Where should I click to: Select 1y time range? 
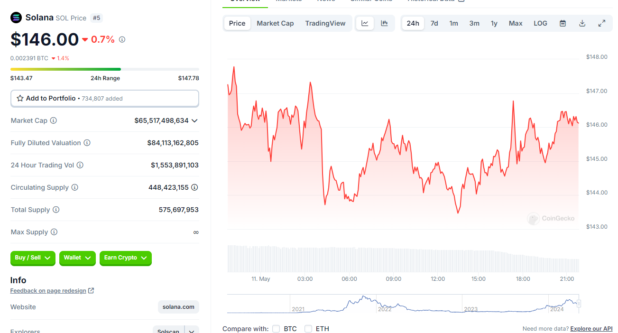pyautogui.click(x=494, y=23)
